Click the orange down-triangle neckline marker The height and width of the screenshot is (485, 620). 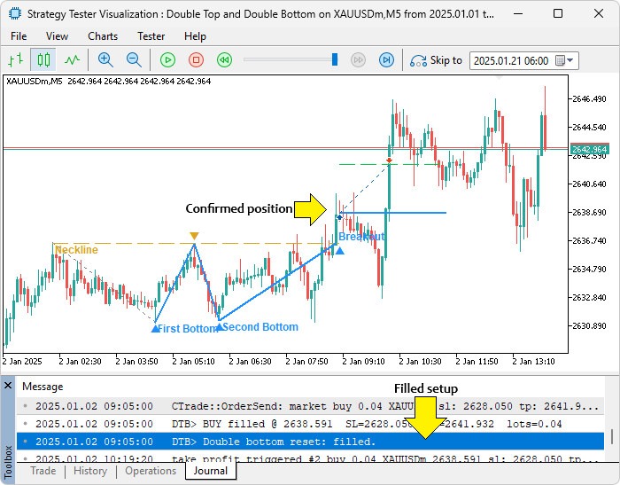pos(194,236)
